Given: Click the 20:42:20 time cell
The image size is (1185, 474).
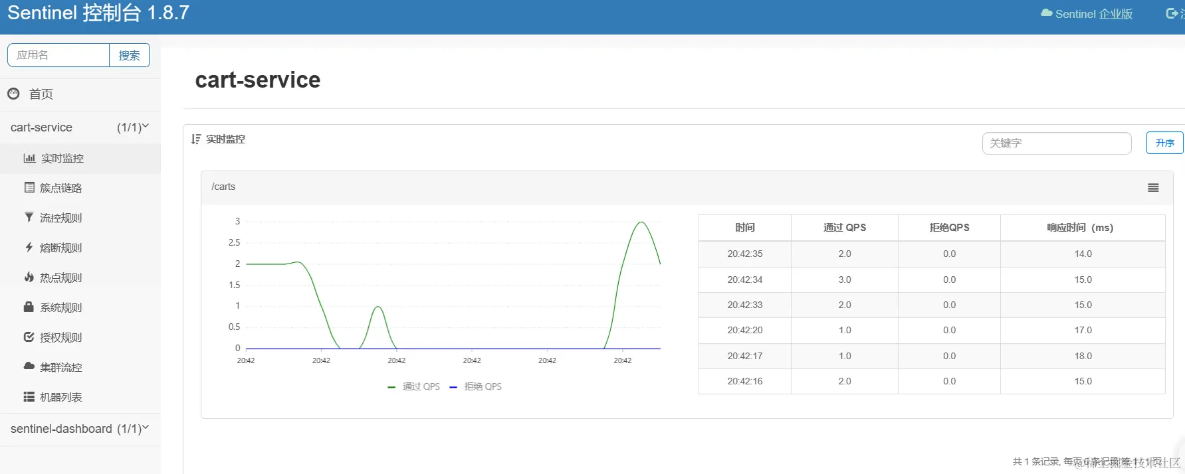Looking at the screenshot, I should [745, 330].
